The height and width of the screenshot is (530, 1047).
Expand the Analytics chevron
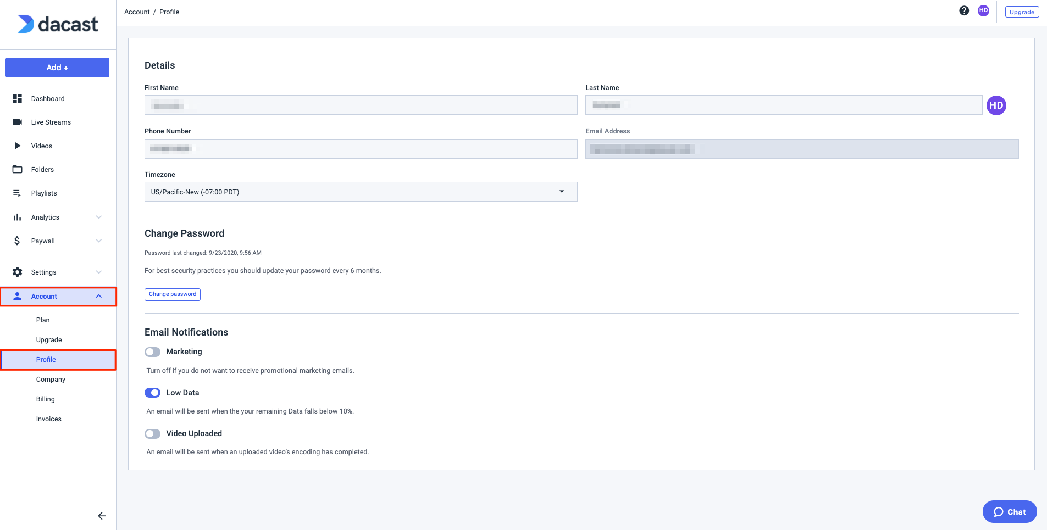click(99, 217)
